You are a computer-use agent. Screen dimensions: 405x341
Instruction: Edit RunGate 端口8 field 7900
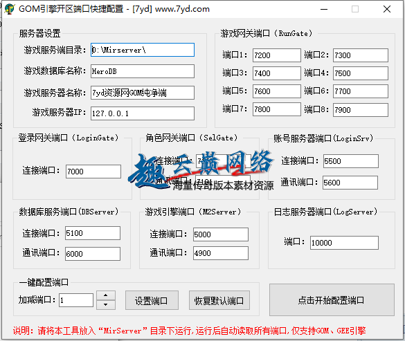click(x=360, y=110)
